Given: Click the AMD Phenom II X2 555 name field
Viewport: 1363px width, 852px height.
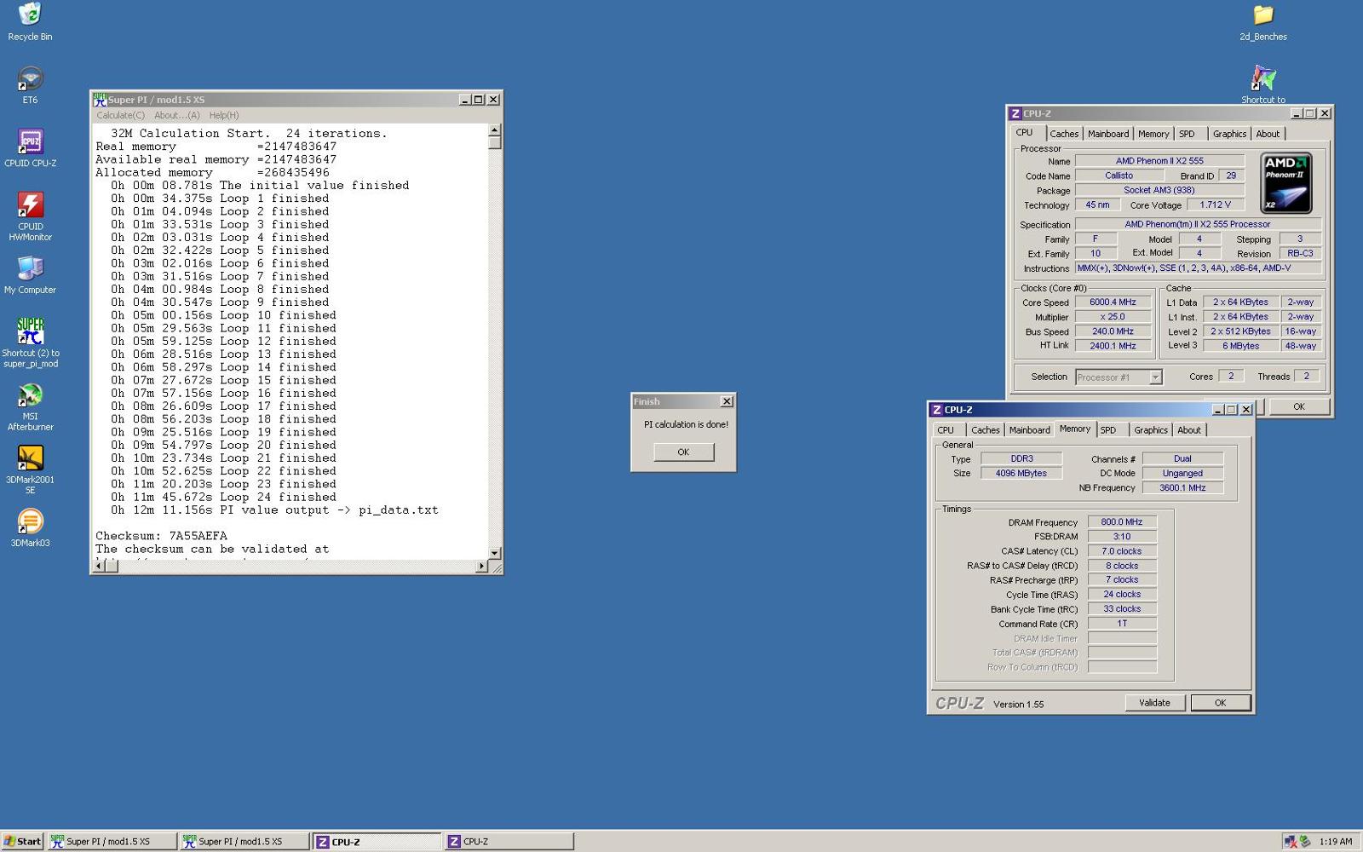Looking at the screenshot, I should 1159,161.
